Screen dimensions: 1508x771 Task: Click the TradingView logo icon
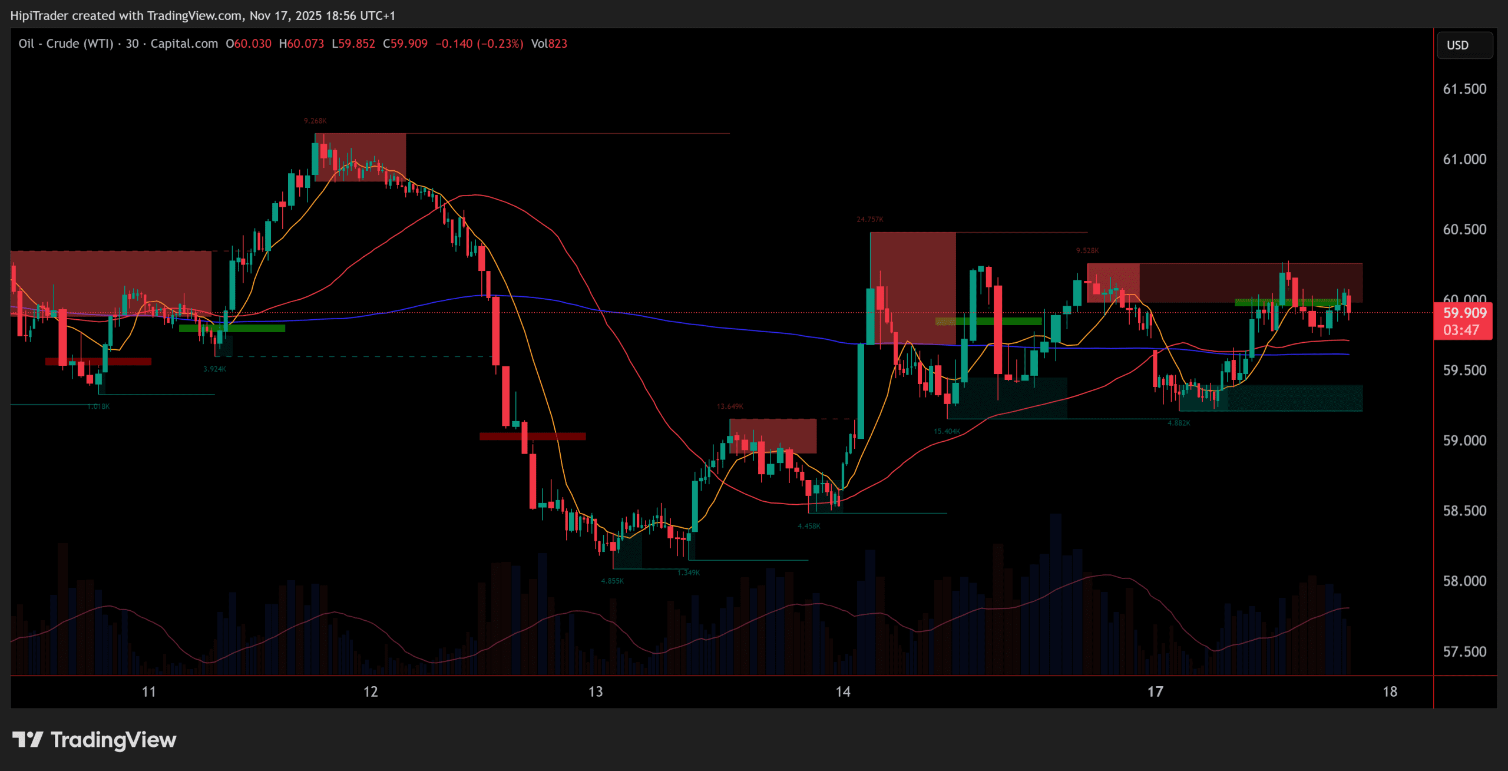pos(28,739)
